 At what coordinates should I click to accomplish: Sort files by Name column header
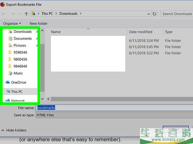56,32
